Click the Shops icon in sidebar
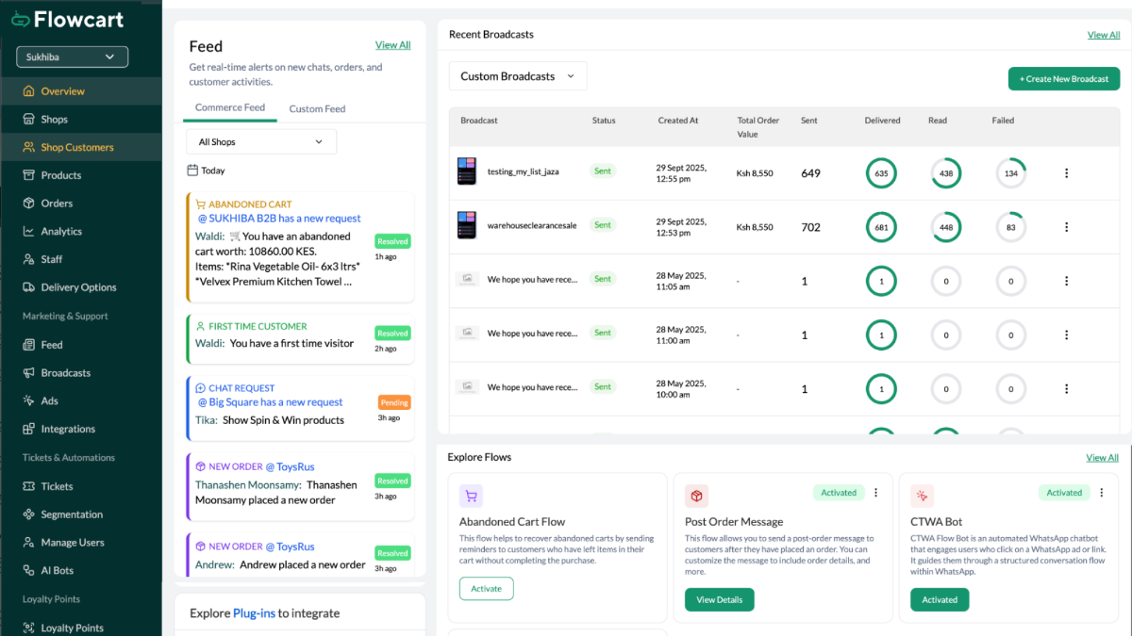1132x636 pixels. coord(29,120)
